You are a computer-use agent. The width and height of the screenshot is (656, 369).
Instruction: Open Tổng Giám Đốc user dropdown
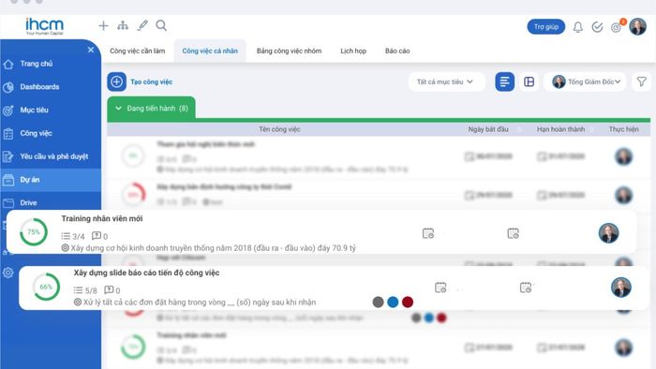586,81
